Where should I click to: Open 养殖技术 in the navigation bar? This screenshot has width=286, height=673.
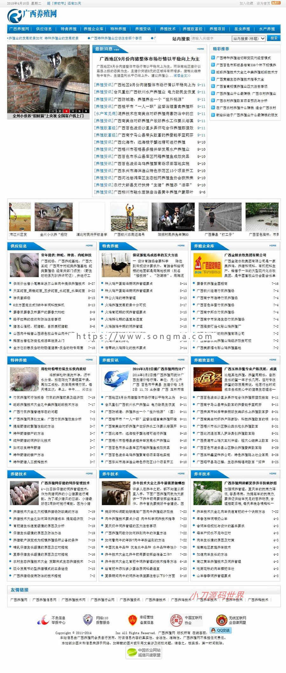pos(168,29)
